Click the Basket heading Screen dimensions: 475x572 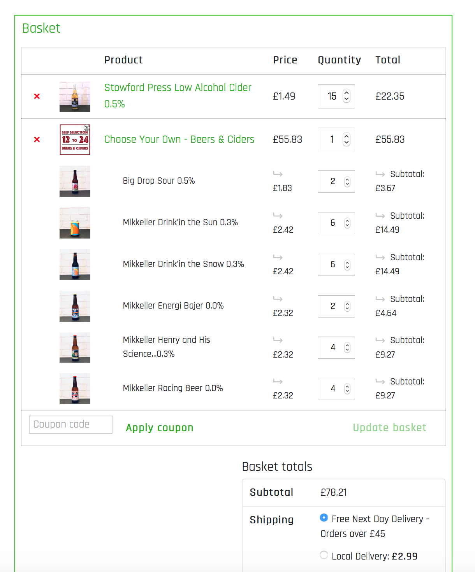[41, 28]
